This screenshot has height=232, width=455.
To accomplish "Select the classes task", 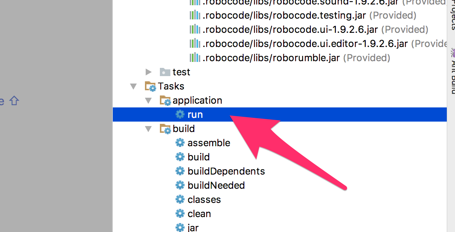I will coord(204,200).
